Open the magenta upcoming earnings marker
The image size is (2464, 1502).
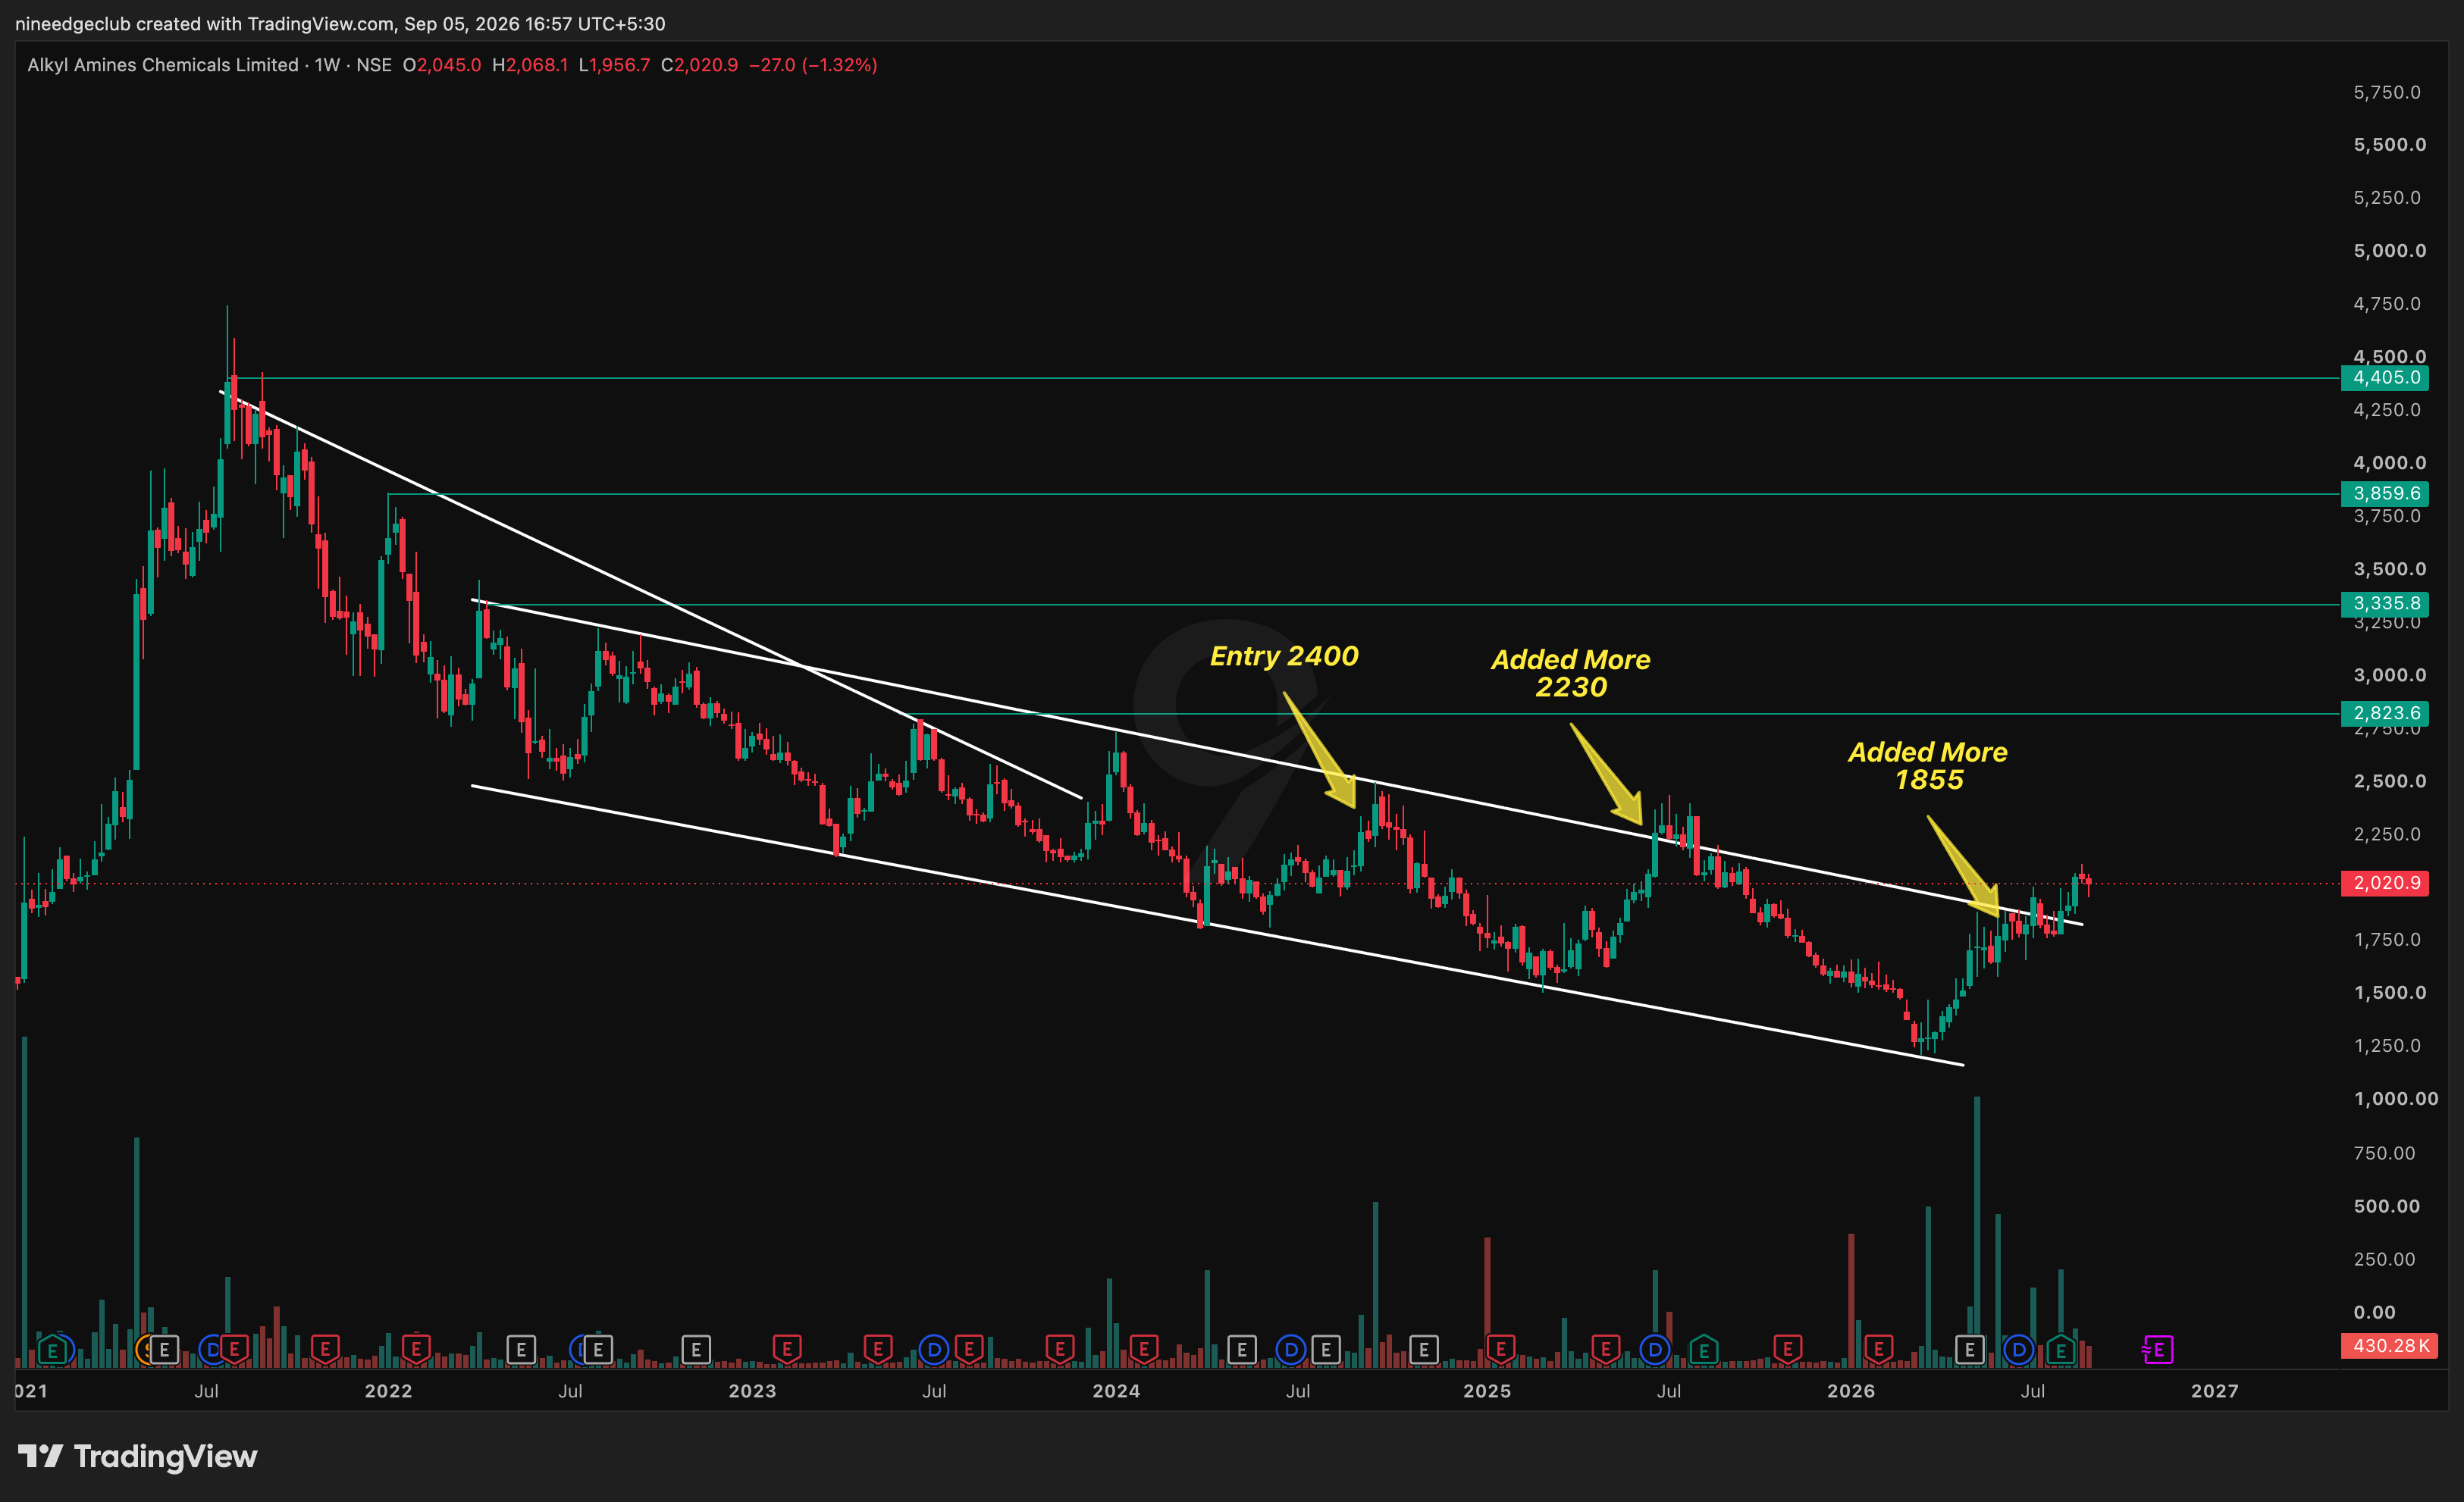click(2158, 1350)
